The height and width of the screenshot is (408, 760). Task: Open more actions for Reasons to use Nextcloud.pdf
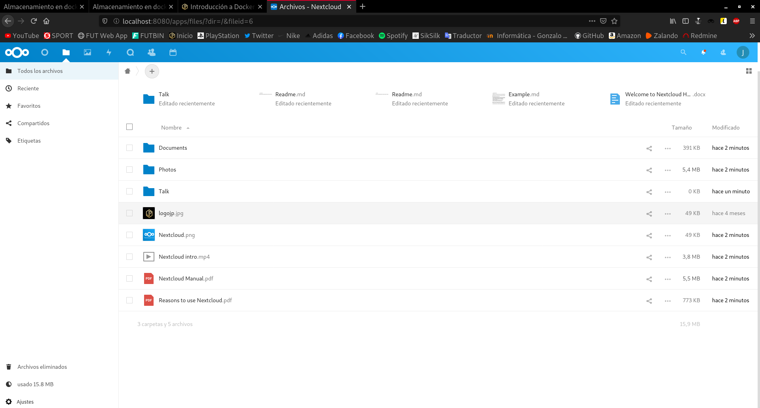coord(668,301)
